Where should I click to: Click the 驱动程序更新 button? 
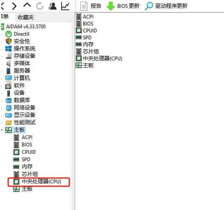pyautogui.click(x=166, y=6)
